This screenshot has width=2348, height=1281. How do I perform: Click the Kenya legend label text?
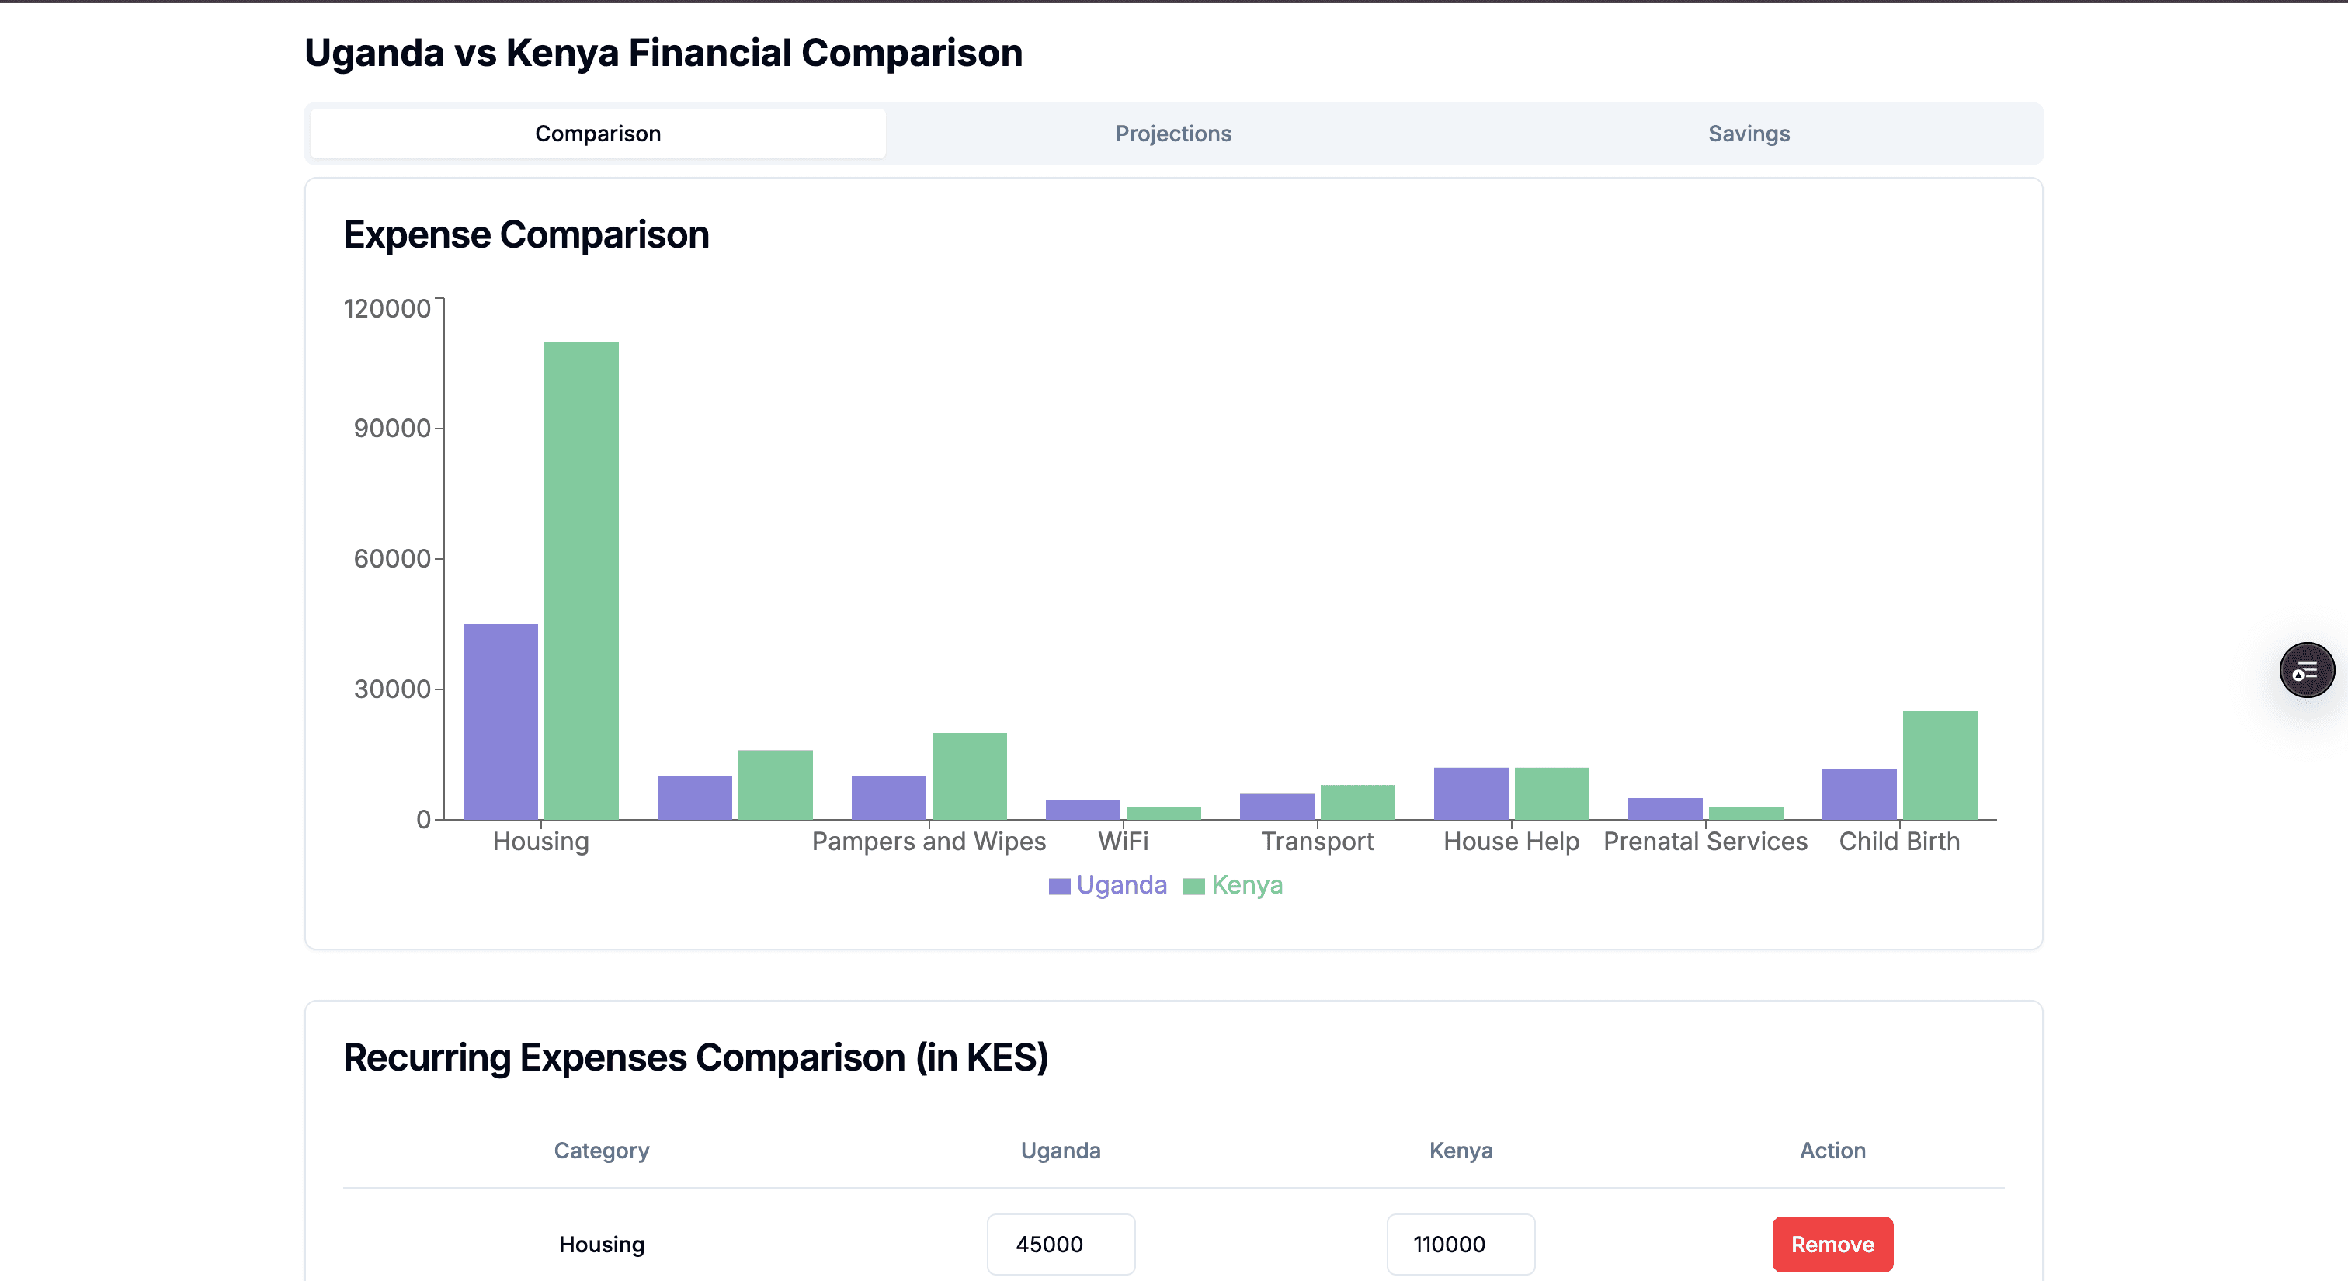(1246, 885)
